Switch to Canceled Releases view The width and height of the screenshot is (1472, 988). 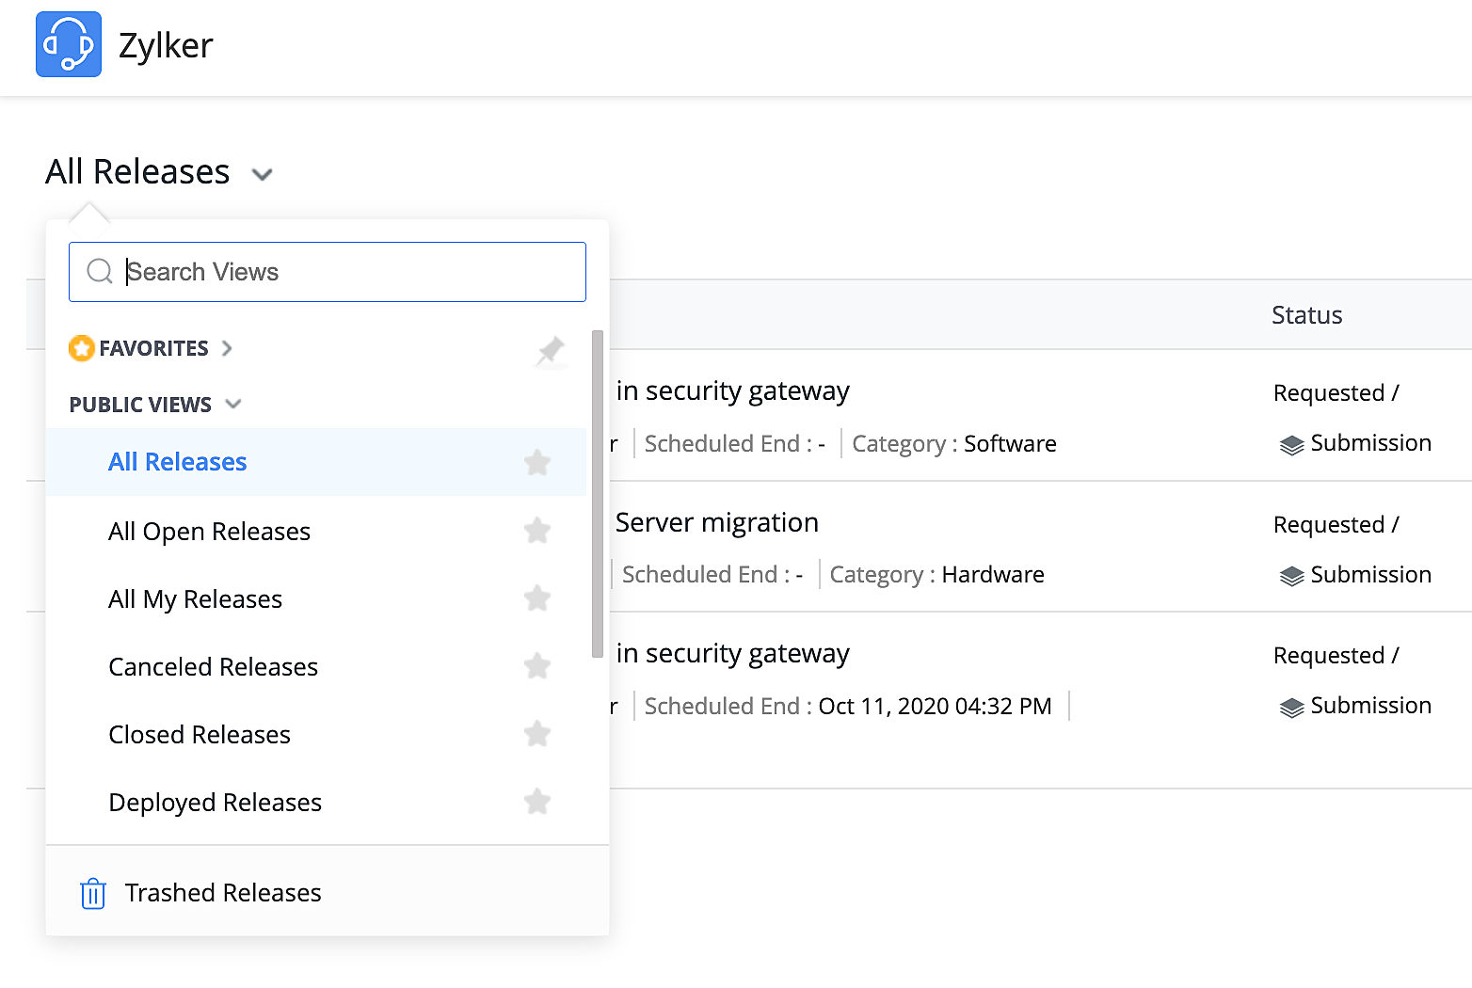[x=213, y=667]
